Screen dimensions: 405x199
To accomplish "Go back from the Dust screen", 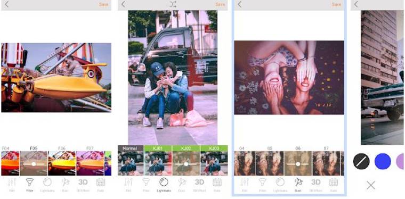I will [240, 4].
